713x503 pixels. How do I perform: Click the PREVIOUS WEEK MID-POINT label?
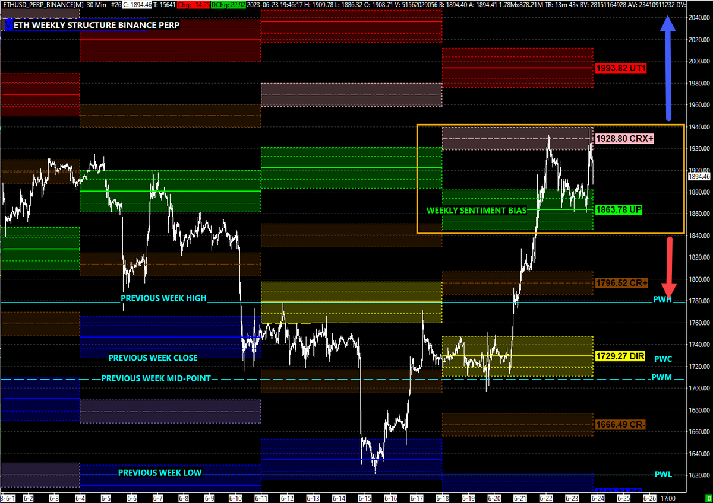156,378
